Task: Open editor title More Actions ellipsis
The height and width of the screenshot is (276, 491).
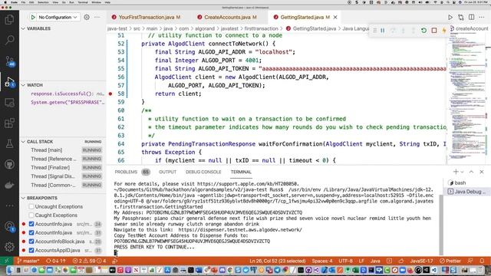Action: (482, 17)
